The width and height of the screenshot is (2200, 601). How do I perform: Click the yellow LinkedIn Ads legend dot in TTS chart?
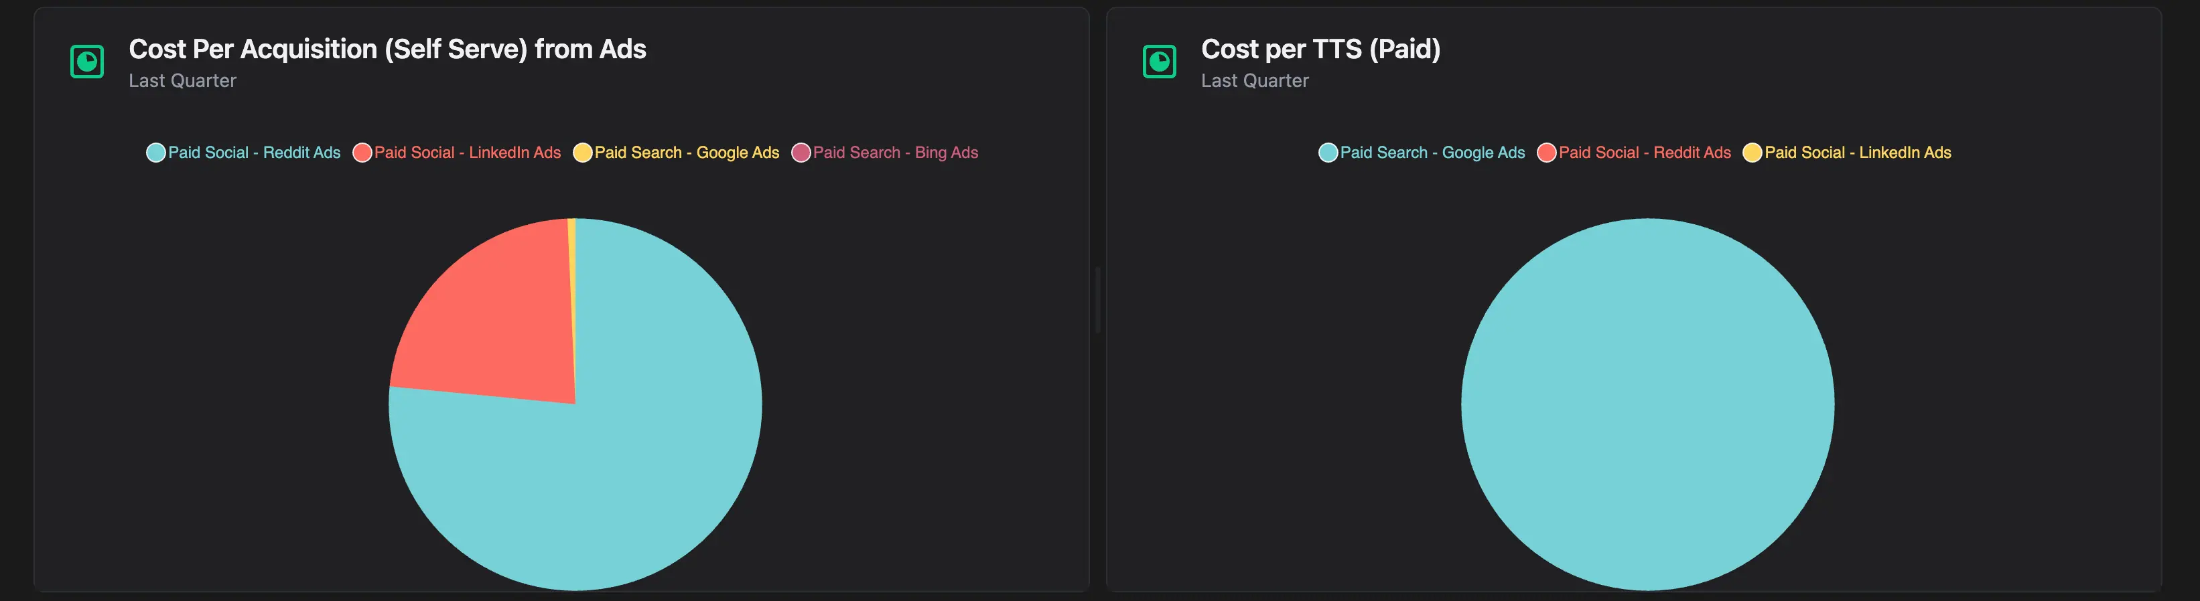(1752, 153)
